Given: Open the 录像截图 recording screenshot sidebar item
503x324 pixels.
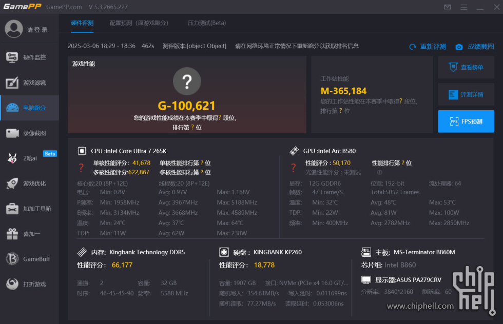Looking at the screenshot, I should (29, 133).
